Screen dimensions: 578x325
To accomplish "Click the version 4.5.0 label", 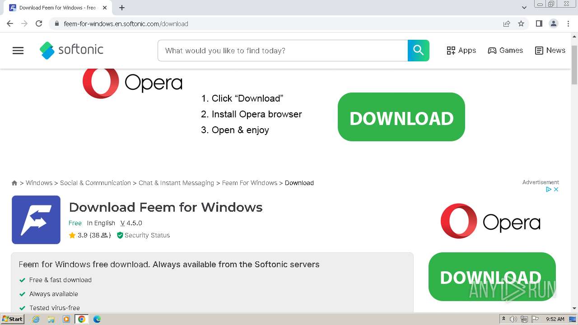I will click(131, 223).
